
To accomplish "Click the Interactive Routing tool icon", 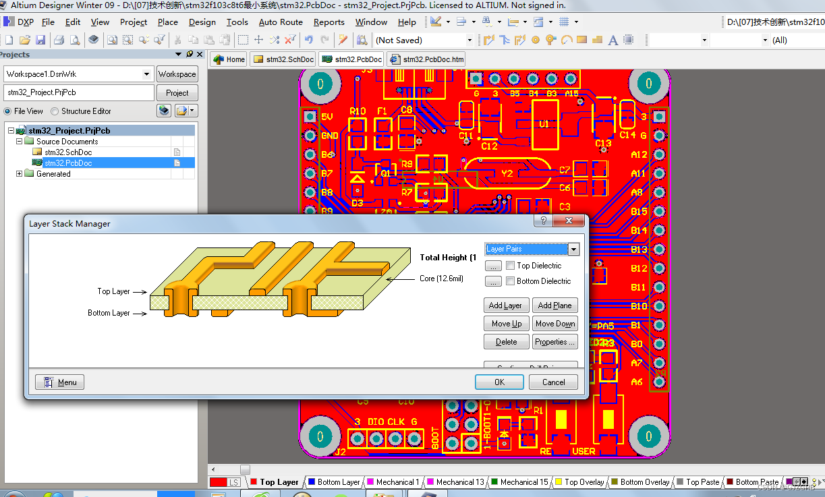I will [x=490, y=40].
